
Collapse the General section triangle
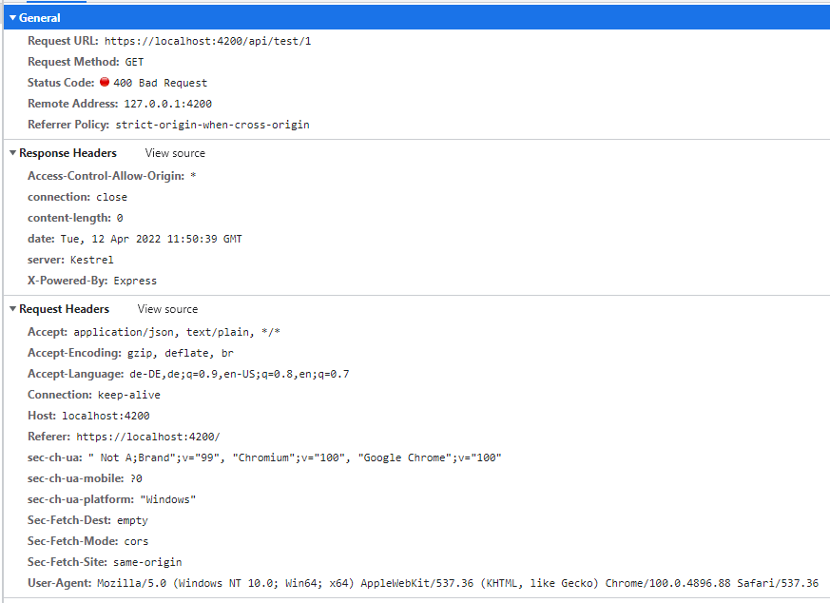click(12, 17)
